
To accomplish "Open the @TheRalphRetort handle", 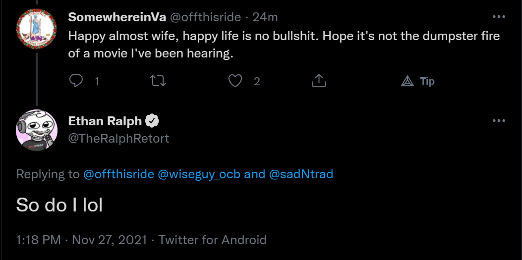I will (119, 138).
